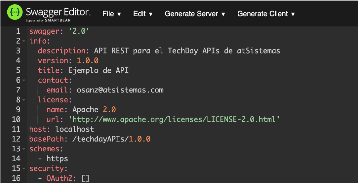Click line number 1 in gutter
358x183 pixels.
[18, 31]
